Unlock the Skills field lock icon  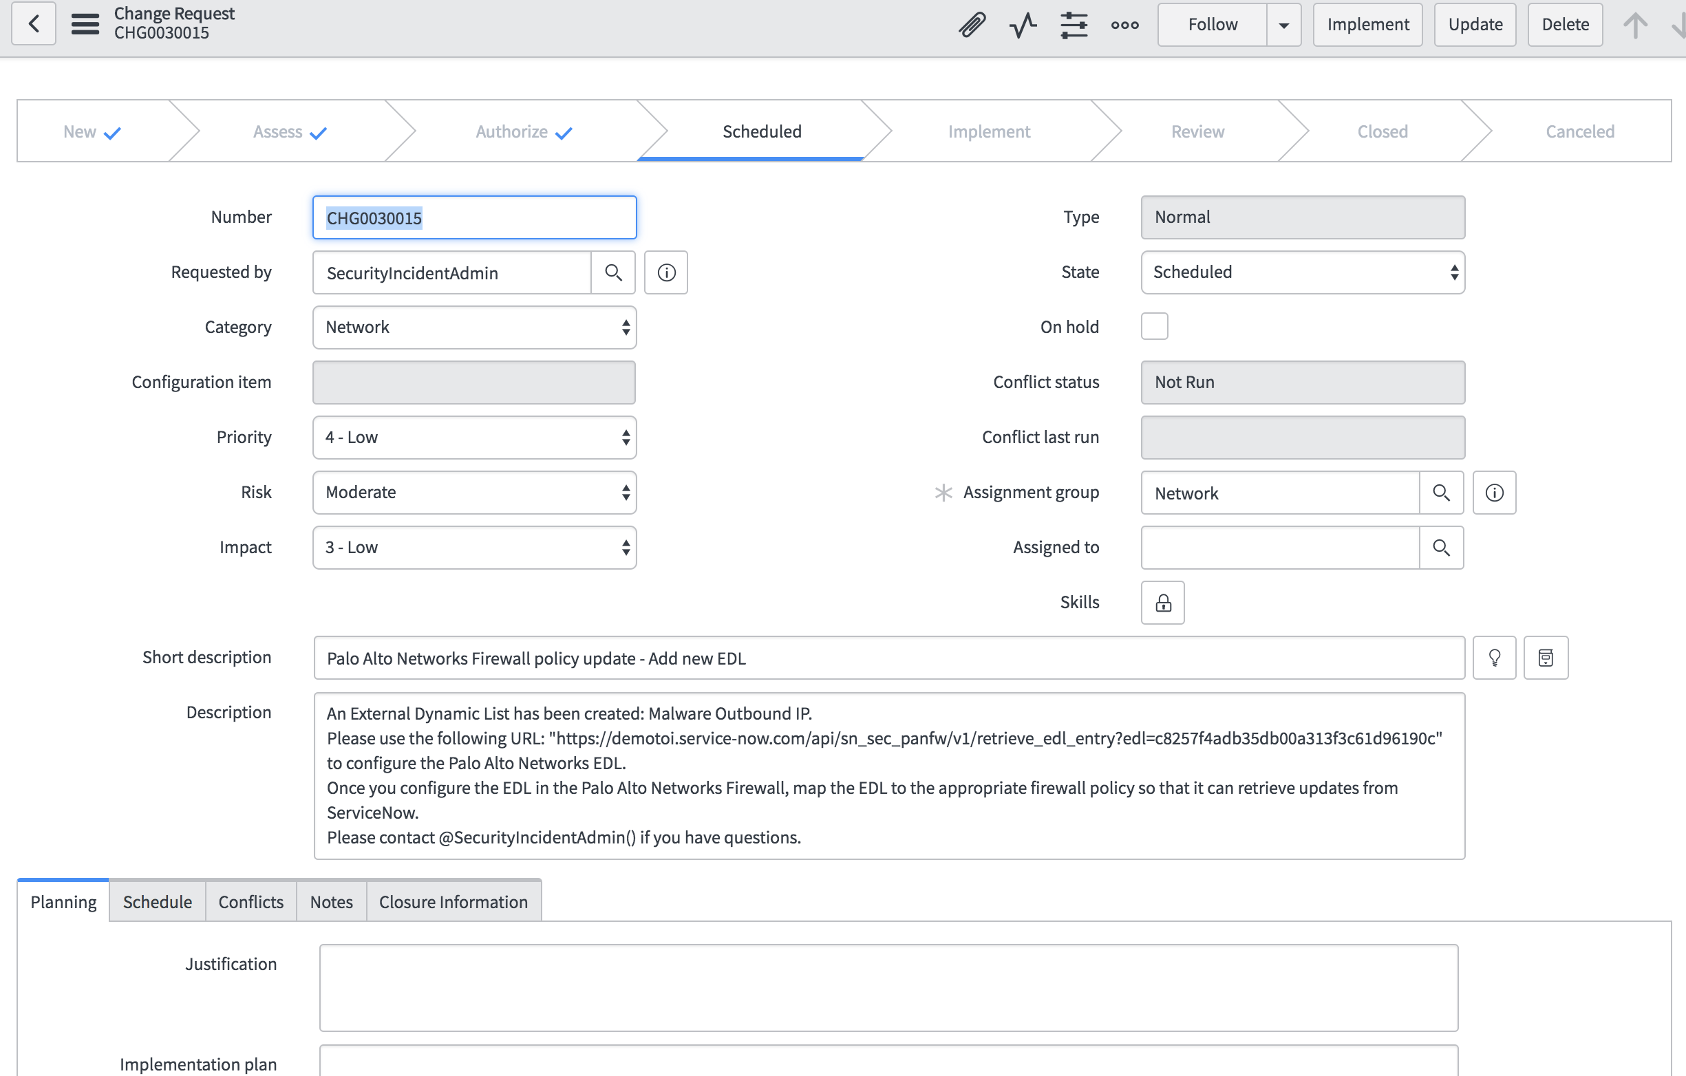click(1163, 603)
